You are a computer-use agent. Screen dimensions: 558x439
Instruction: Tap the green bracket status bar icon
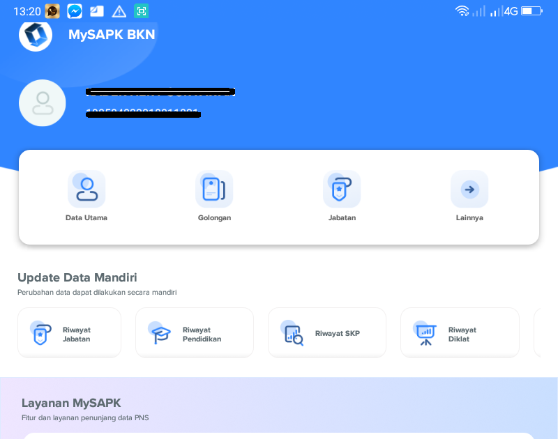(x=141, y=10)
